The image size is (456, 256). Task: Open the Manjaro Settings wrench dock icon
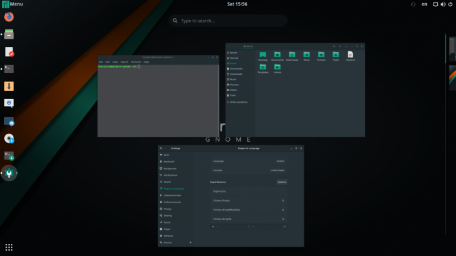click(x=9, y=173)
